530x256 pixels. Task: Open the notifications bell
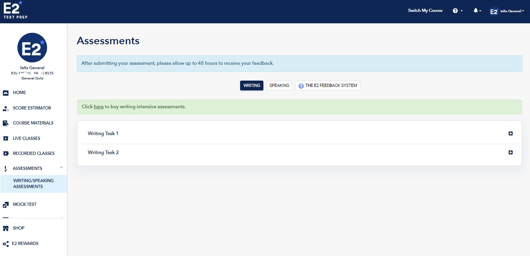click(x=476, y=11)
